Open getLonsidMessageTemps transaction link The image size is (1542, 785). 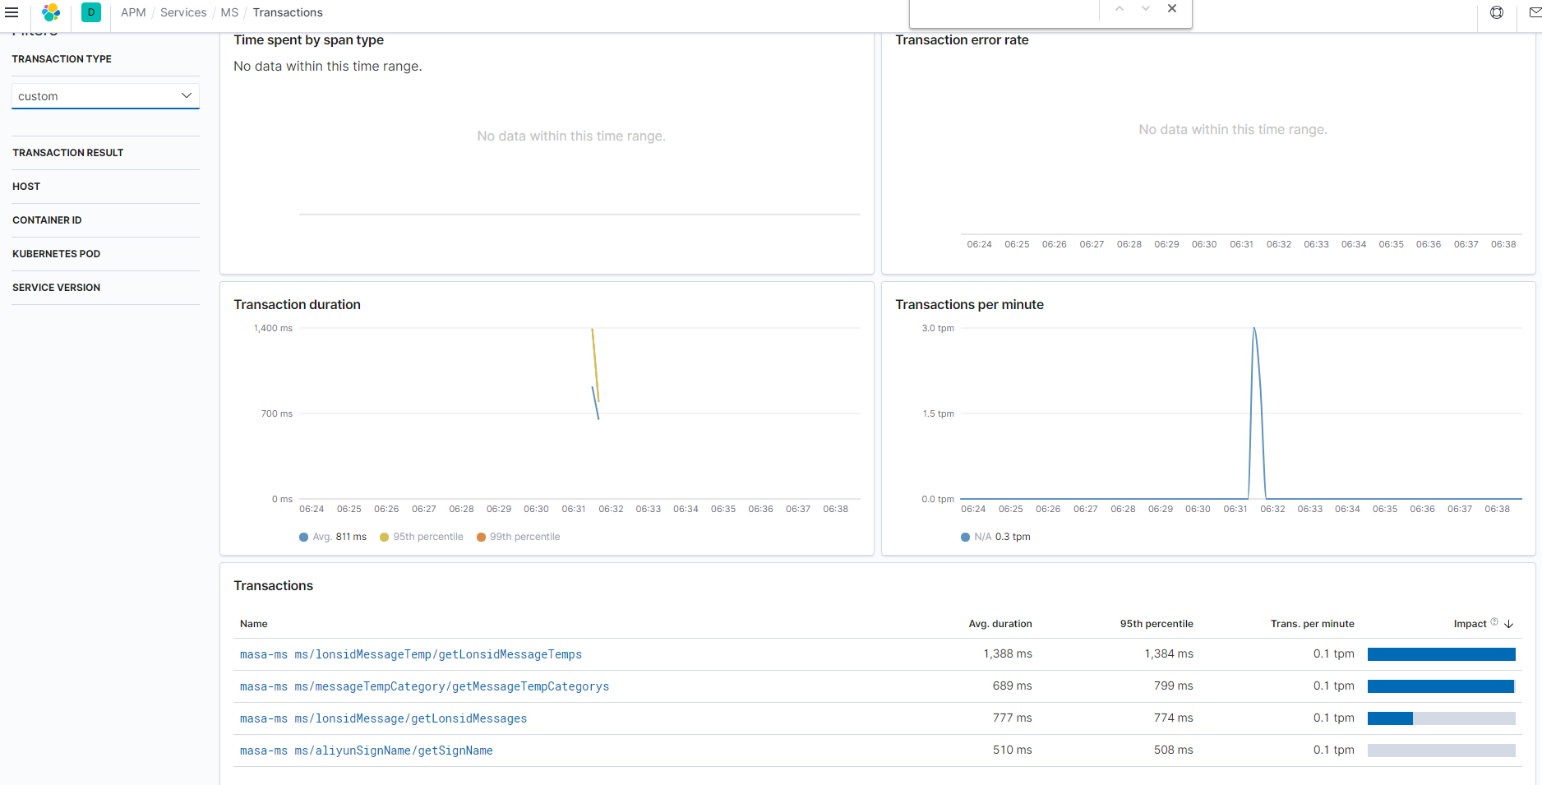(411, 654)
